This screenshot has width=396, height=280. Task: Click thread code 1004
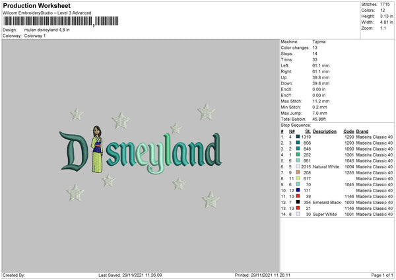click(349, 166)
